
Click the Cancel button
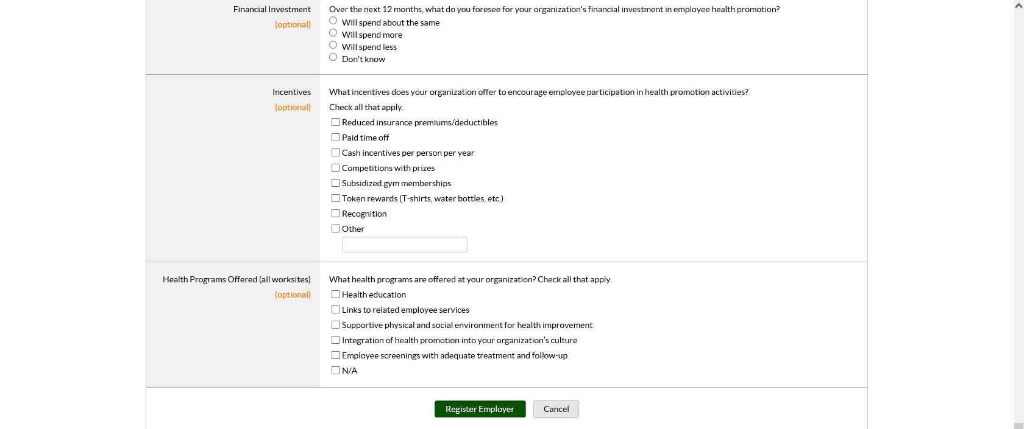tap(556, 409)
